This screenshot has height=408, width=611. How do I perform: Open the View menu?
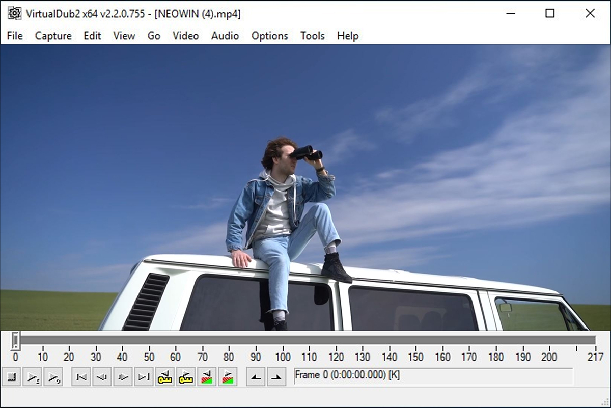[x=124, y=36]
